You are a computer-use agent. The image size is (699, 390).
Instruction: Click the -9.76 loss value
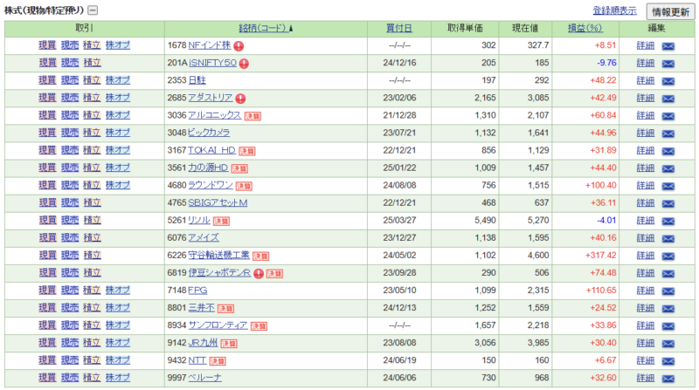[606, 63]
